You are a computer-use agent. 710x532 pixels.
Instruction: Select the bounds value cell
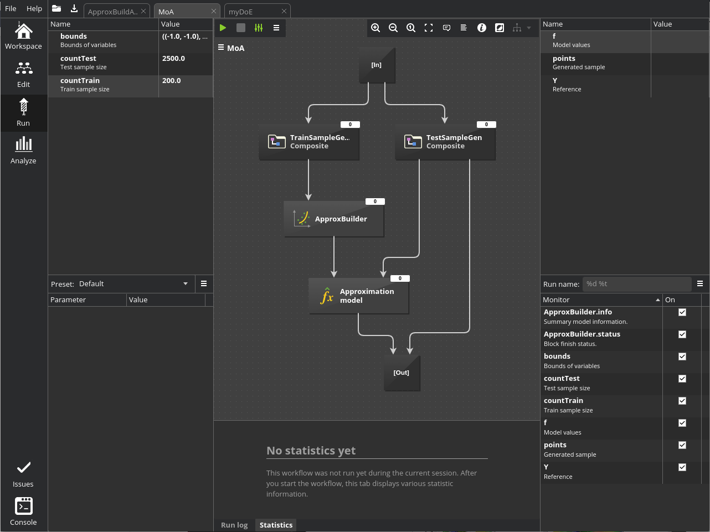(186, 42)
